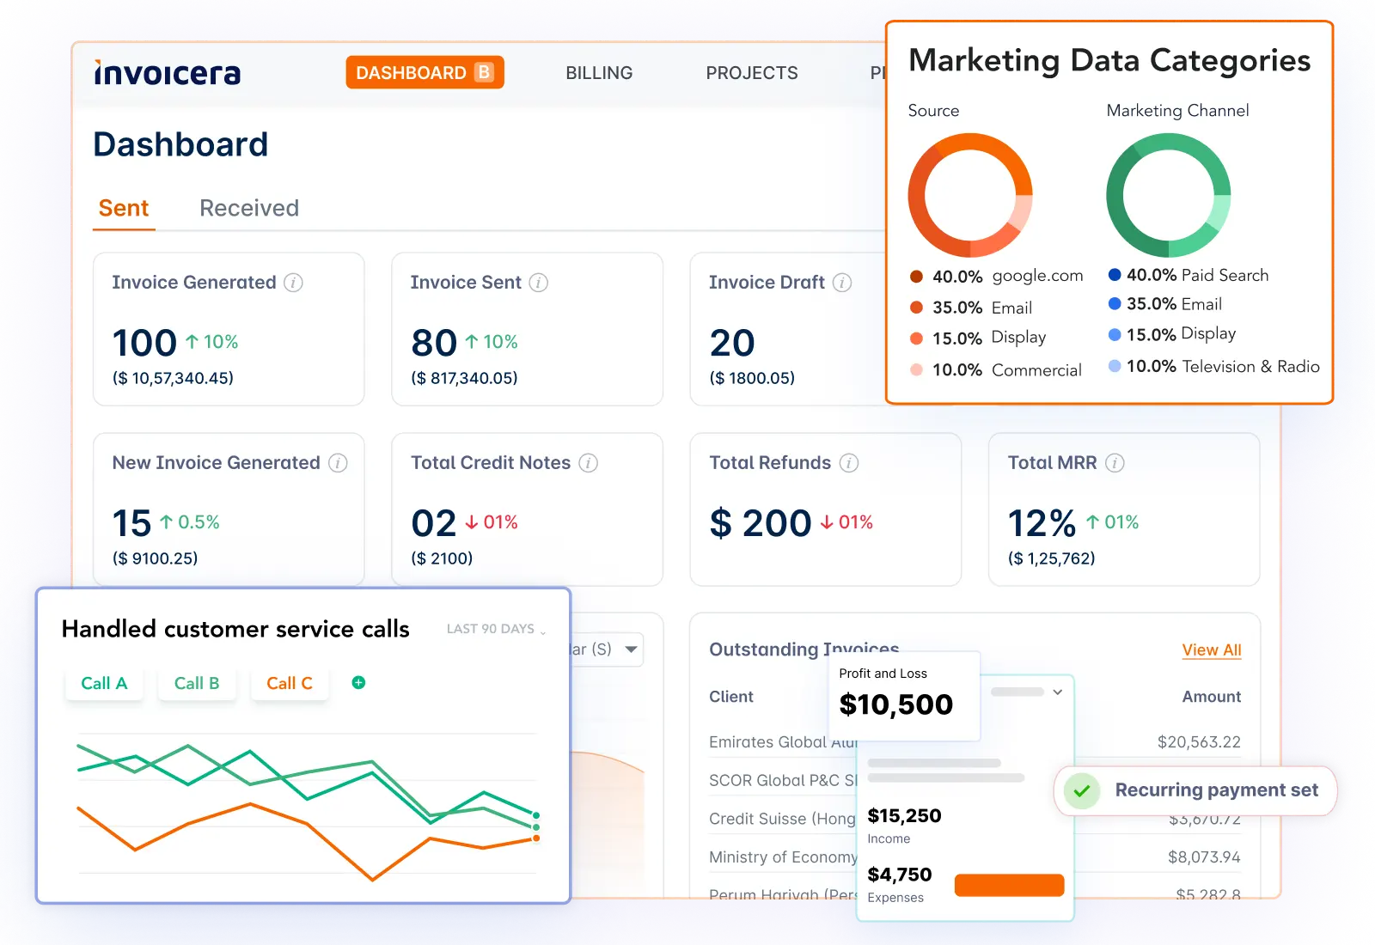Click the Recurring payment set notification
The image size is (1375, 945).
(x=1195, y=790)
